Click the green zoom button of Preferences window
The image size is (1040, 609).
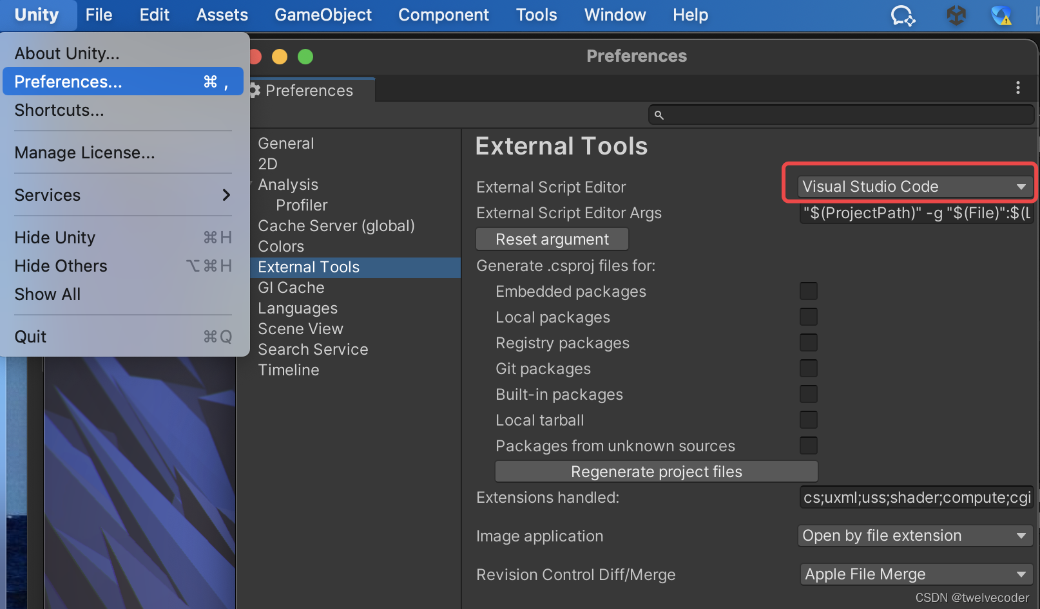coord(305,57)
